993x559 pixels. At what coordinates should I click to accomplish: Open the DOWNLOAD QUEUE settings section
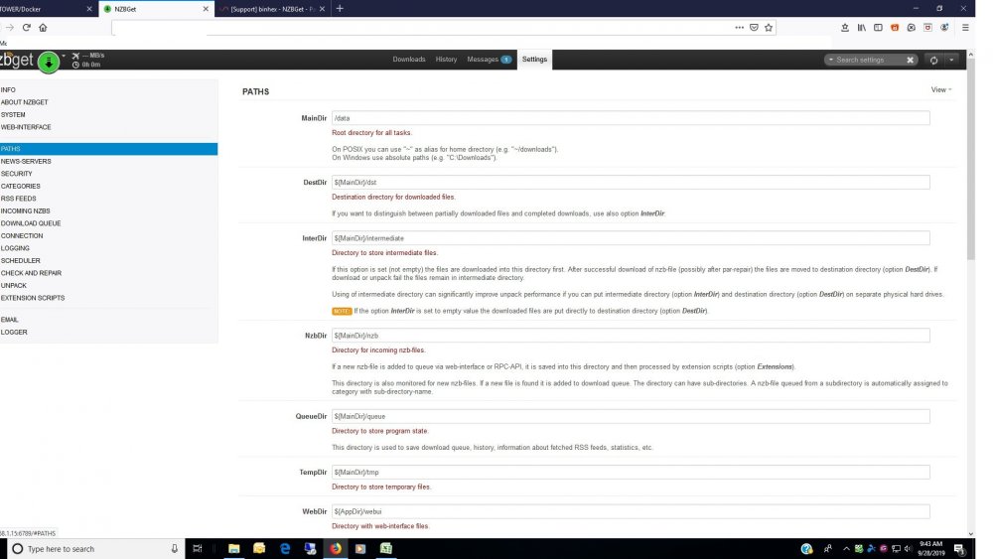(31, 223)
